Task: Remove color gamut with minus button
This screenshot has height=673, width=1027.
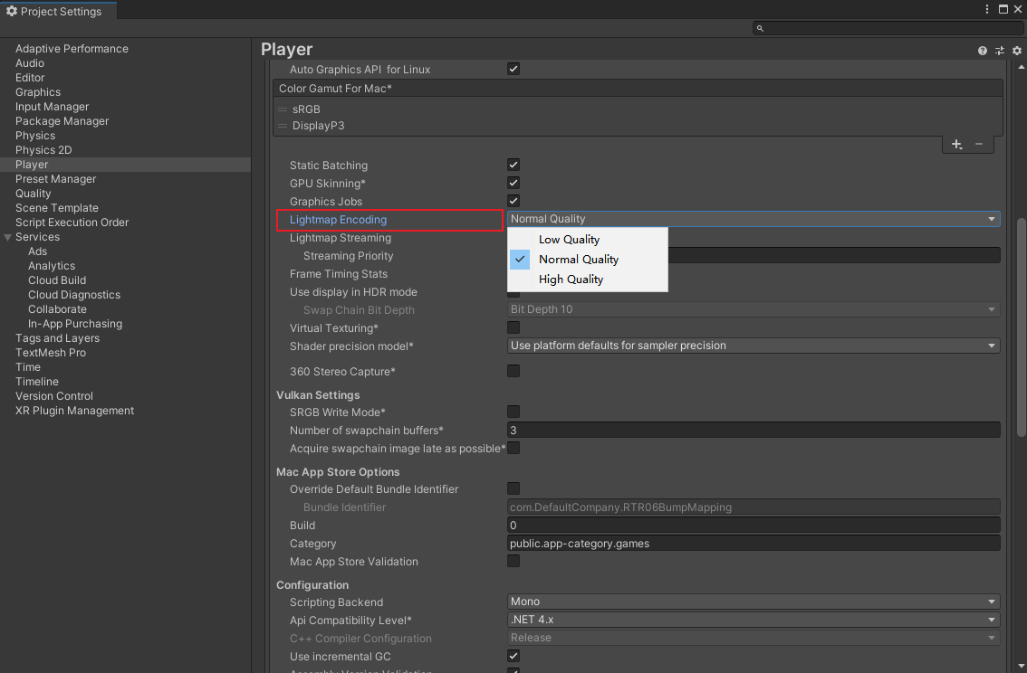Action: pos(978,144)
